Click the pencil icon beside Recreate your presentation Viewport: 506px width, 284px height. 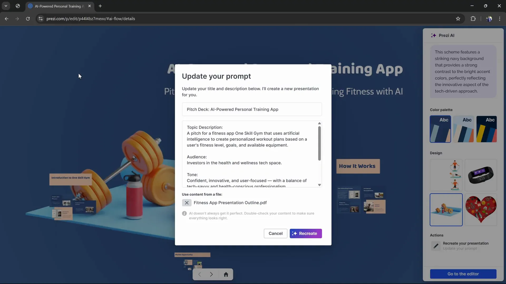pos(436,246)
